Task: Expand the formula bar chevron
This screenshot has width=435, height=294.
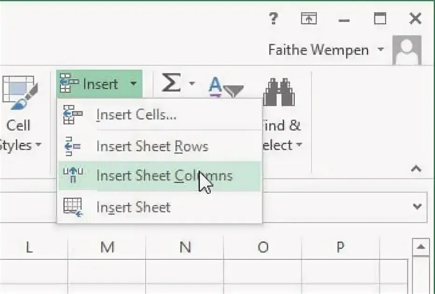Action: pos(417,206)
